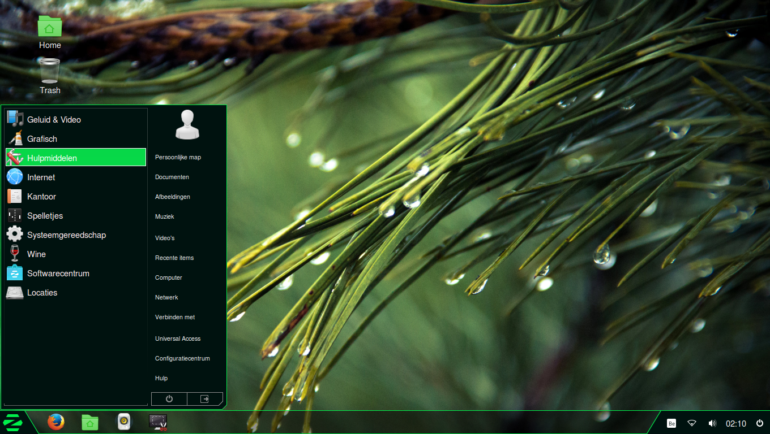Select the Kantoor menu entry

(x=42, y=196)
